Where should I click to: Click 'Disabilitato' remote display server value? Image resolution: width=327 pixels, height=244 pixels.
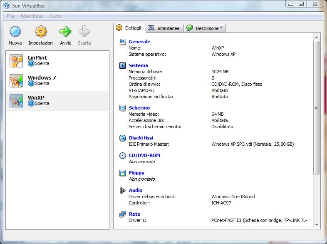[222, 127]
